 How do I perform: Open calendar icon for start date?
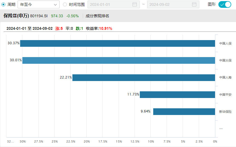tap(134, 4)
